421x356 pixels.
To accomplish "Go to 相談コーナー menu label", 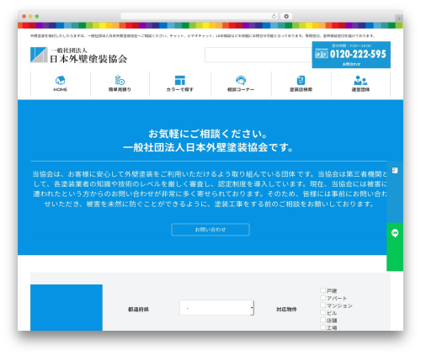I will click(x=241, y=89).
